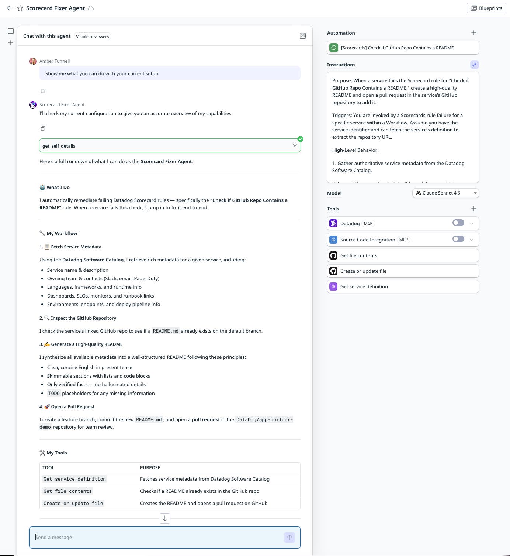This screenshot has height=556, width=510.
Task: Open the Get file contents tool
Action: 403,255
